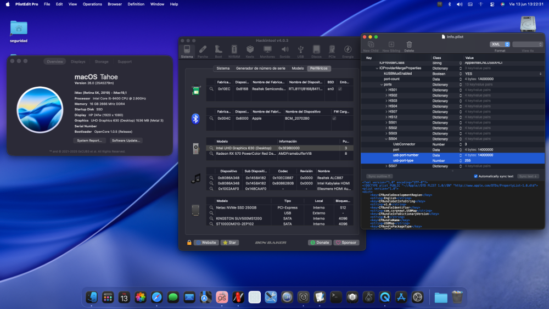This screenshot has width=549, height=309.
Task: Switch to the Kexts toolbar icon
Action: [250, 52]
